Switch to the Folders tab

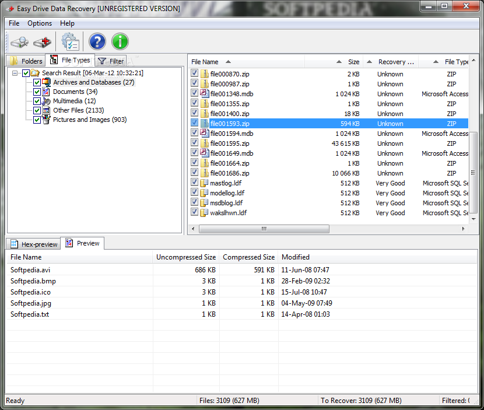[x=26, y=61]
